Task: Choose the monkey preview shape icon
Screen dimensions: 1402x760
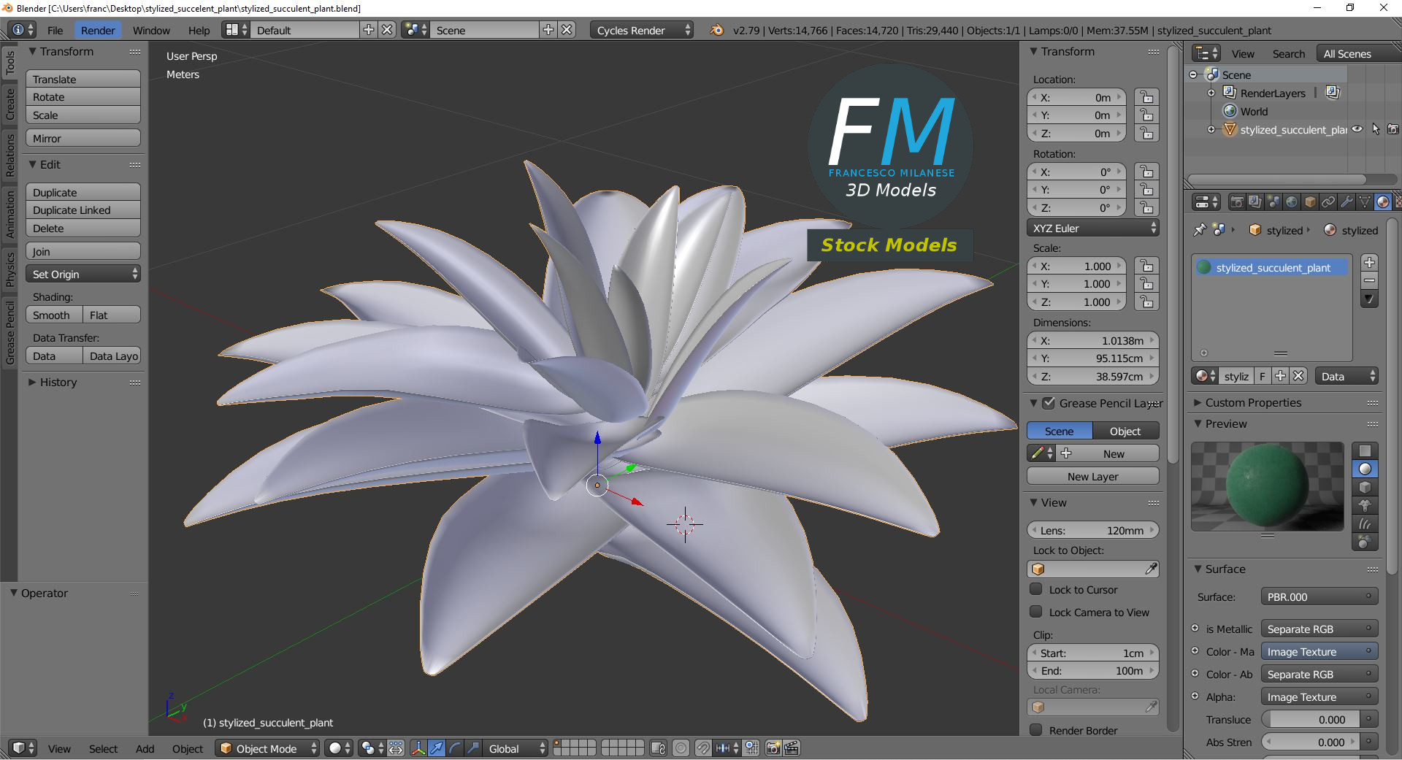Action: pyautogui.click(x=1364, y=505)
